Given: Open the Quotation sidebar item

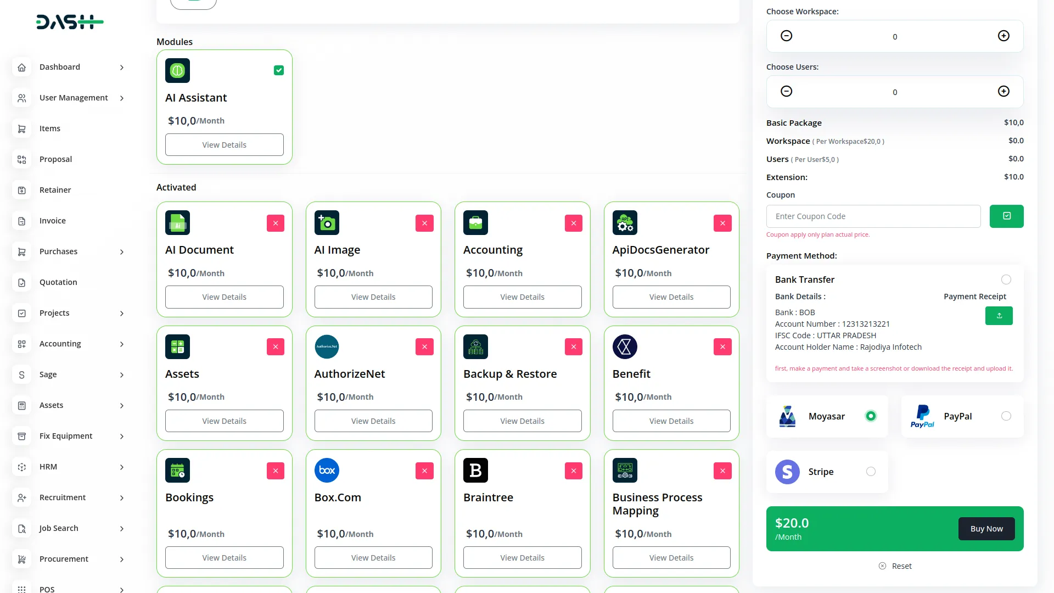Looking at the screenshot, I should pos(58,282).
